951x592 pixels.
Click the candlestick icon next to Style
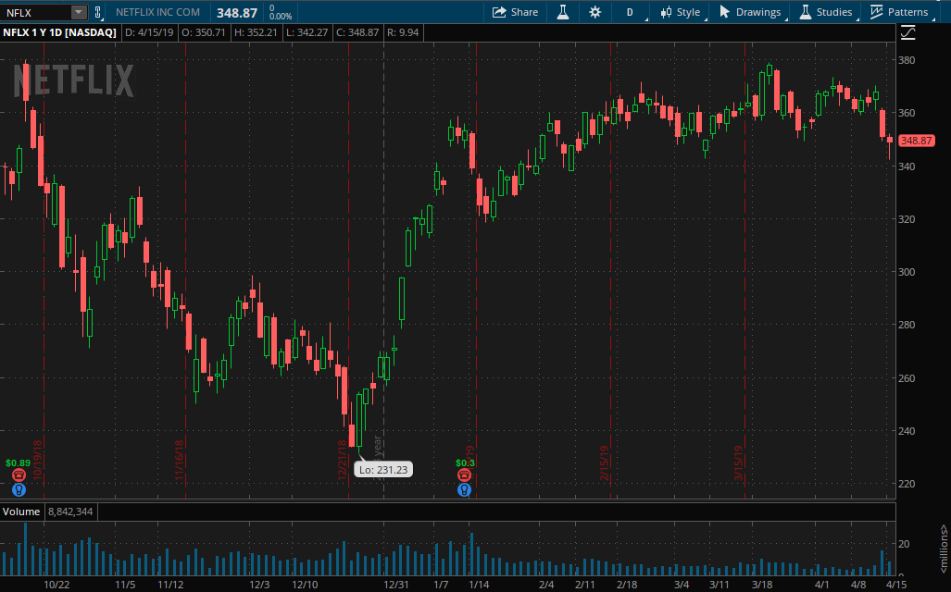click(666, 12)
